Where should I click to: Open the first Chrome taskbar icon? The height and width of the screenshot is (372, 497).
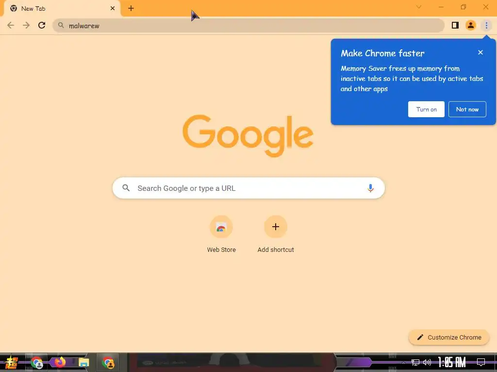pyautogui.click(x=37, y=362)
